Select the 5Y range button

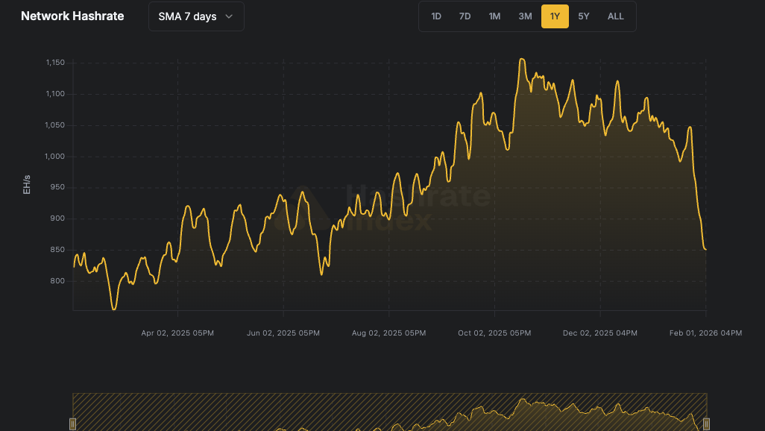click(x=584, y=16)
